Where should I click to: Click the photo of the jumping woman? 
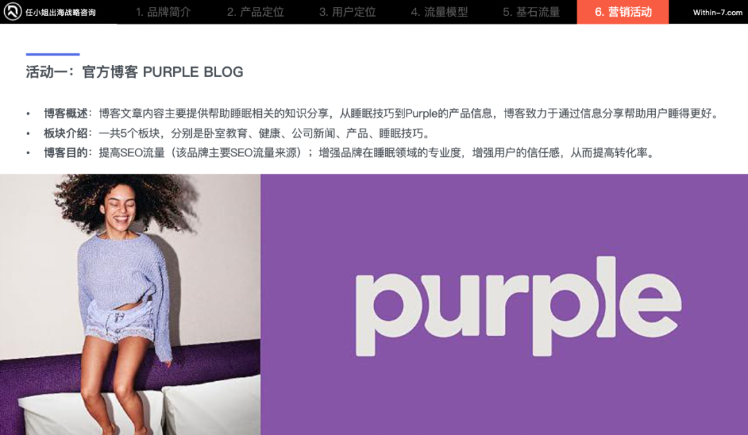point(130,304)
